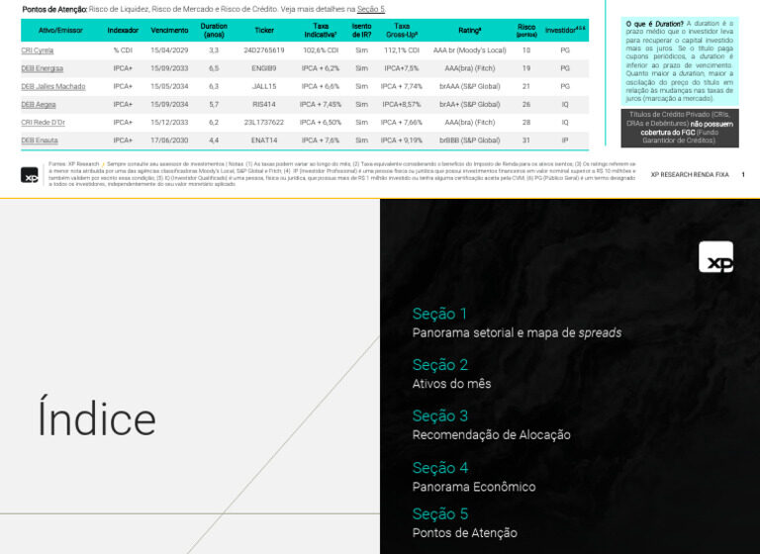Click the large 'Índice' title
Viewport: 760px width, 554px height.
coord(97,416)
